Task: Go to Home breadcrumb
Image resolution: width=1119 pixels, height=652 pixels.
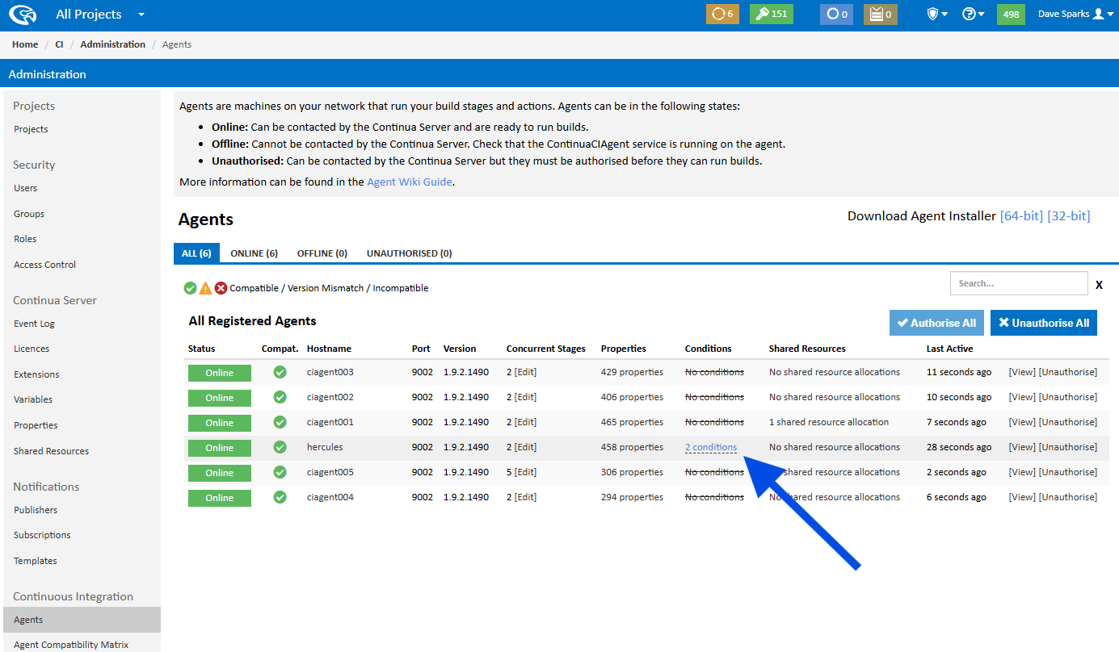Action: pyautogui.click(x=25, y=44)
